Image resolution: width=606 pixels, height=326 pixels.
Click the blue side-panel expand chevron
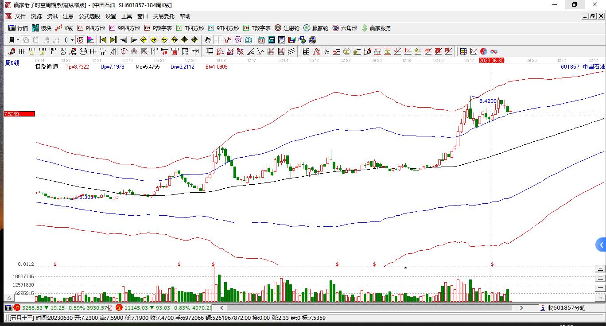[601, 245]
